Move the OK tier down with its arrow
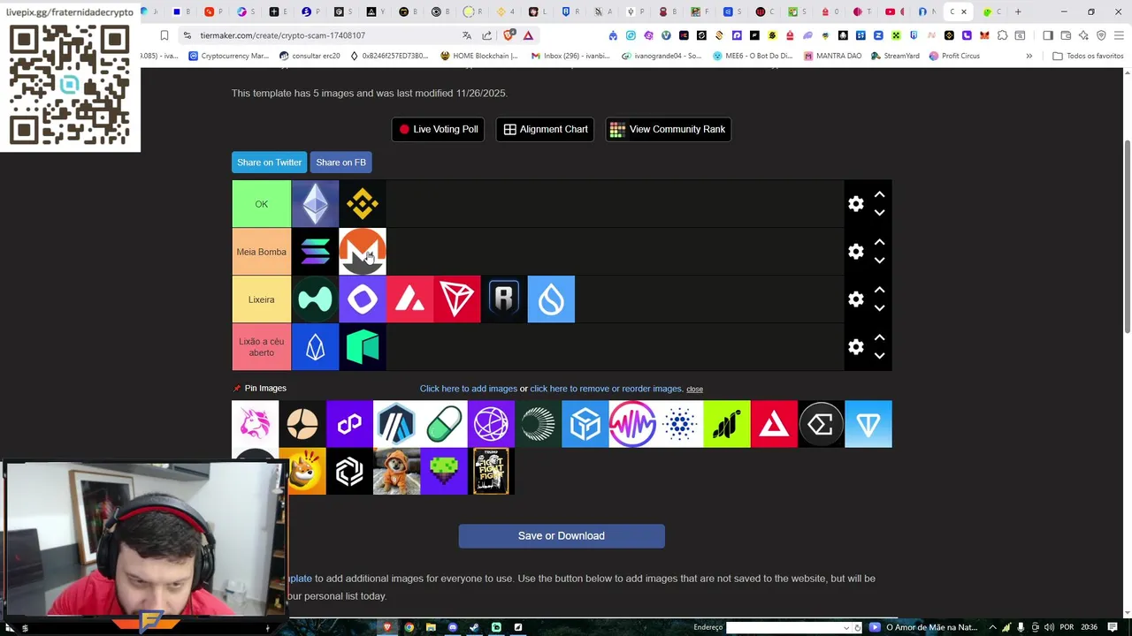 (x=879, y=213)
